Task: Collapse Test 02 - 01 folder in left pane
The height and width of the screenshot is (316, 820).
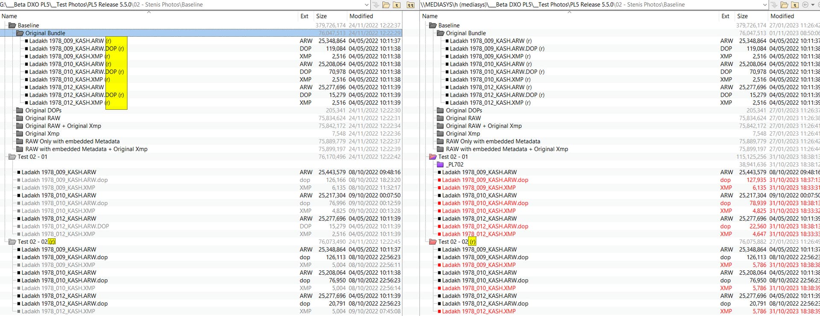Action: (12, 157)
